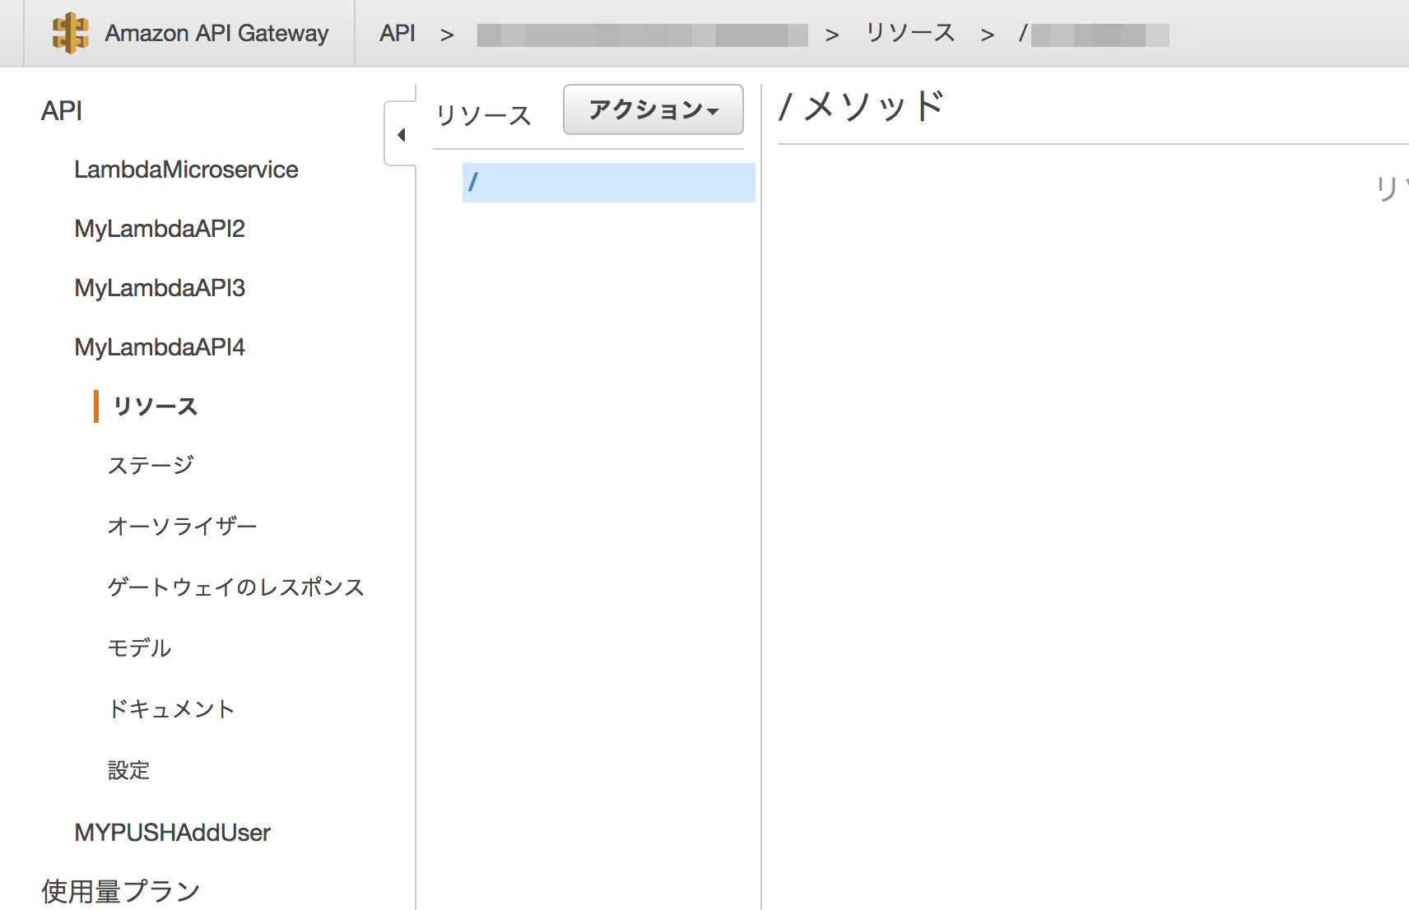Open the MyLambdaAPI3 API
This screenshot has width=1409, height=910.
[160, 288]
